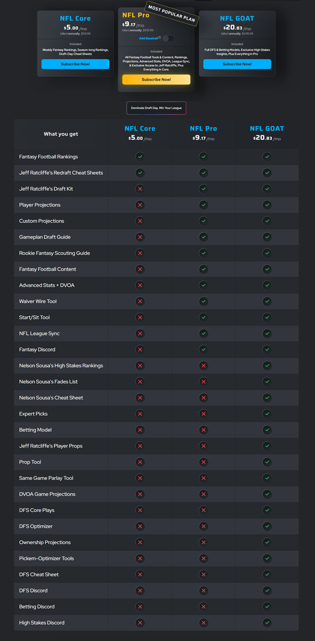Click NFL Pro X for DVOA Game Projections

click(204, 494)
